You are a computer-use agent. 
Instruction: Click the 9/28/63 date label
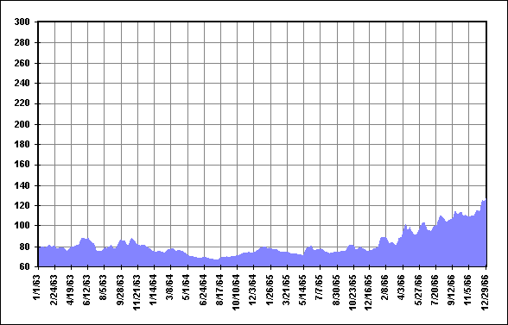pyautogui.click(x=120, y=290)
